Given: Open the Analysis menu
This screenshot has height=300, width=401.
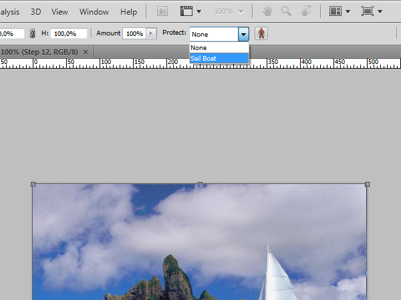Looking at the screenshot, I should click(9, 12).
